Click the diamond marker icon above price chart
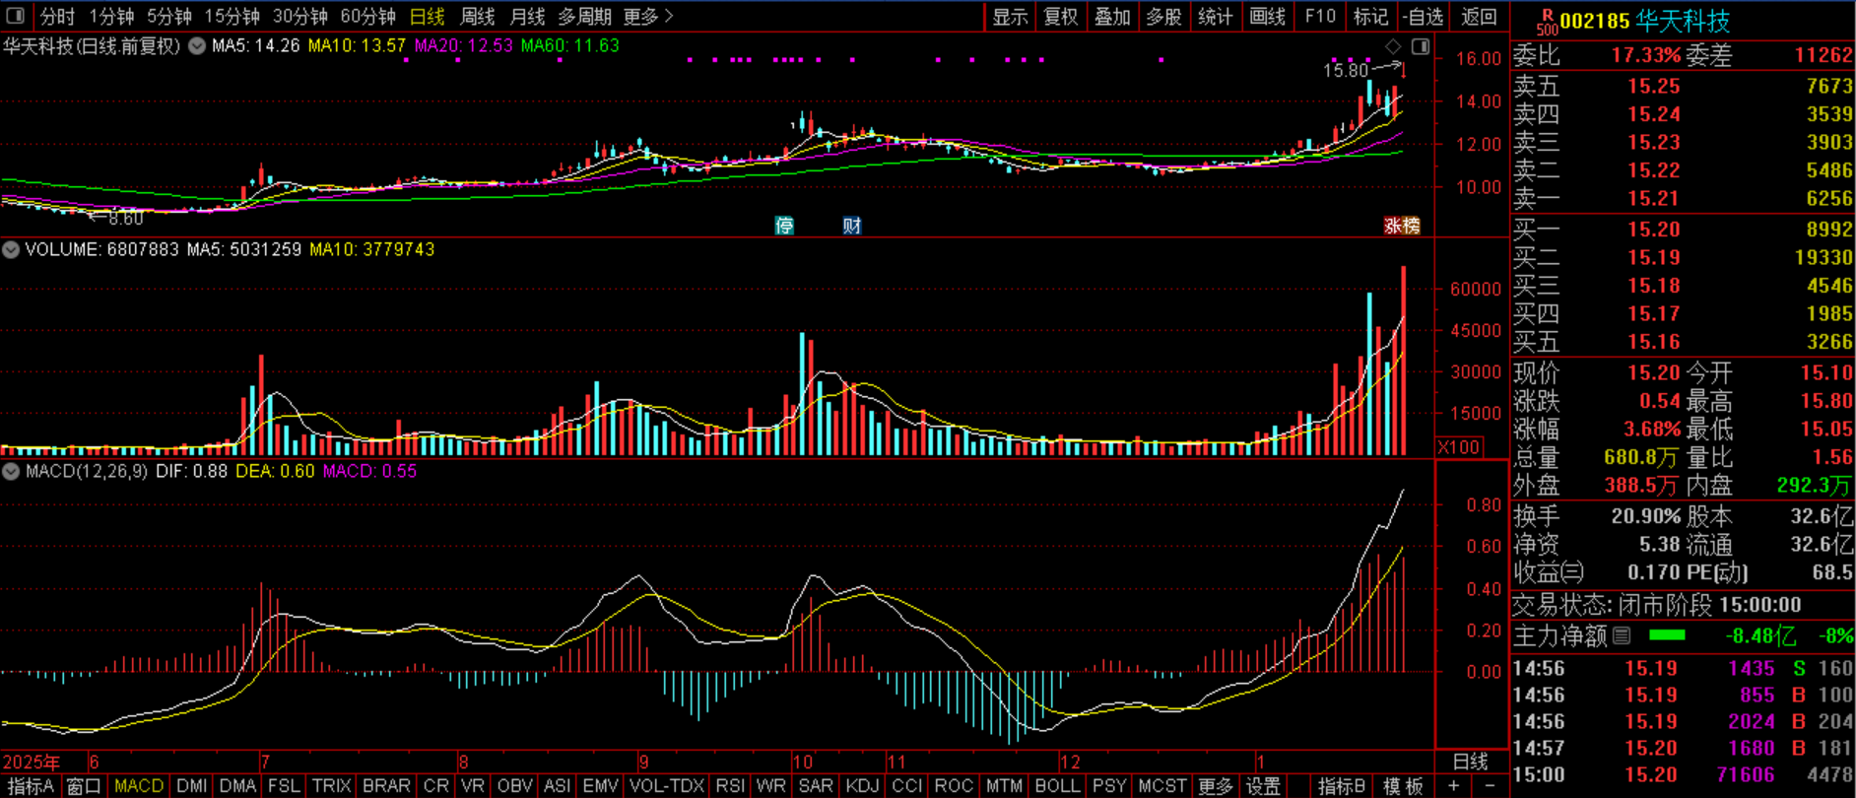This screenshot has width=1856, height=798. pos(1393,46)
